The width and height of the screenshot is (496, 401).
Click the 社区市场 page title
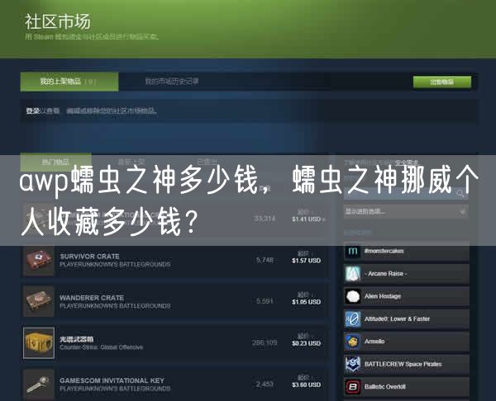click(58, 21)
